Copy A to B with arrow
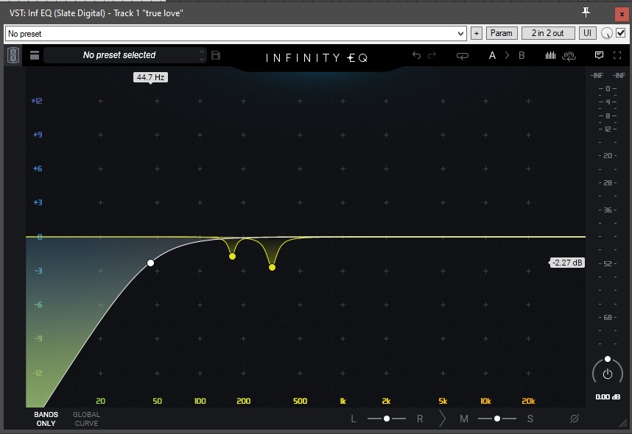The width and height of the screenshot is (632, 434). click(507, 56)
